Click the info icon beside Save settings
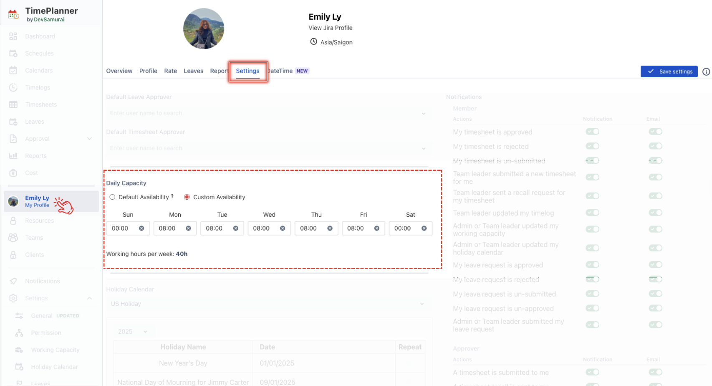This screenshot has height=386, width=712. pos(706,72)
